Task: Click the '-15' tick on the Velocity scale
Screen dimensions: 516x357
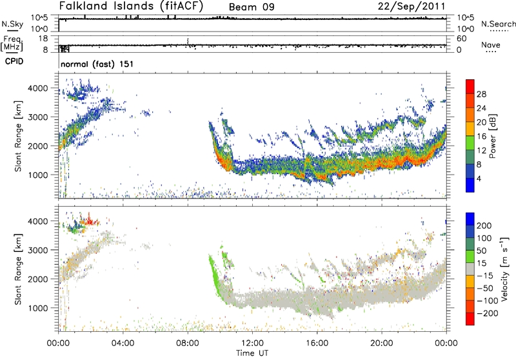Action: (485, 275)
